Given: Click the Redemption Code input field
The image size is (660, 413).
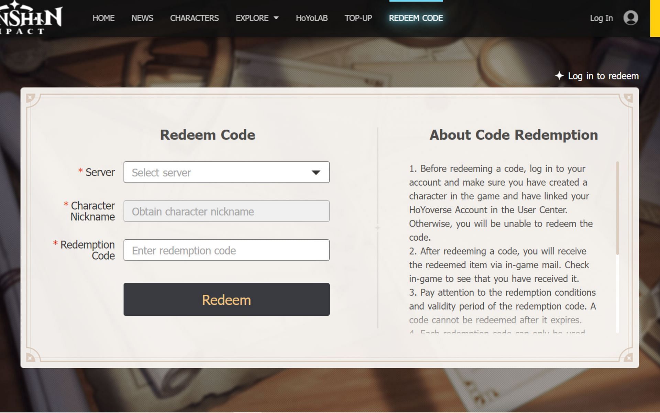Looking at the screenshot, I should [x=227, y=250].
